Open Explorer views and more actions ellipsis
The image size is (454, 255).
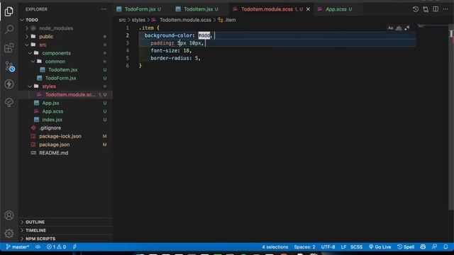tap(104, 9)
